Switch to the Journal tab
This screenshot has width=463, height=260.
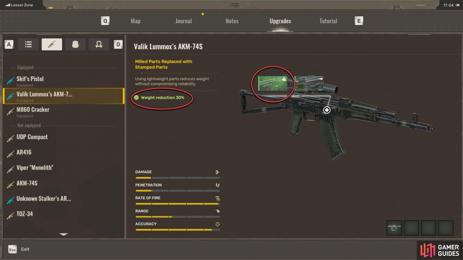(x=184, y=21)
